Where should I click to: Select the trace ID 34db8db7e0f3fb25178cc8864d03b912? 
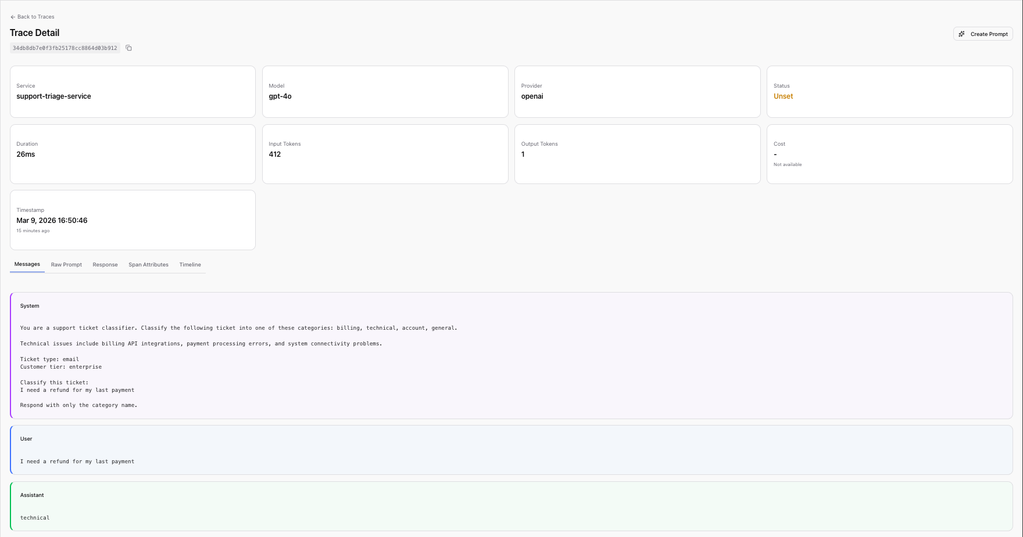pos(65,48)
